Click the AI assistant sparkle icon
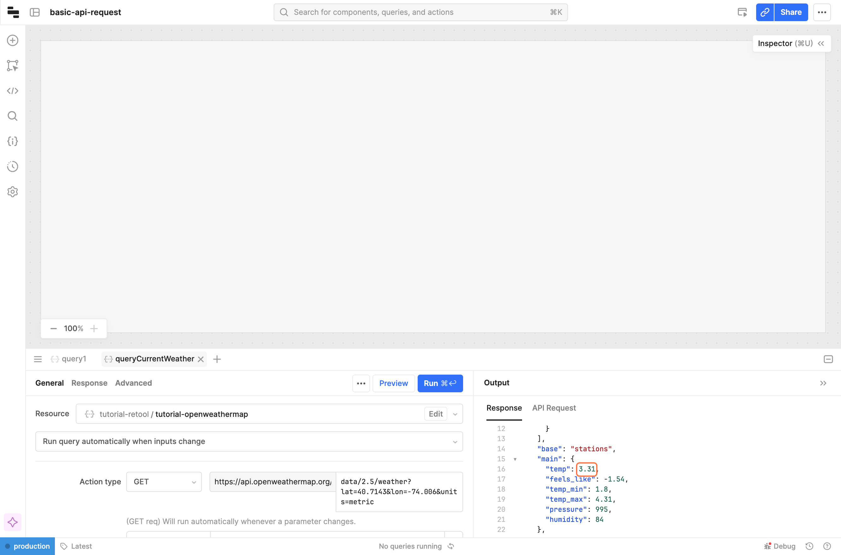This screenshot has height=555, width=841. click(x=13, y=522)
